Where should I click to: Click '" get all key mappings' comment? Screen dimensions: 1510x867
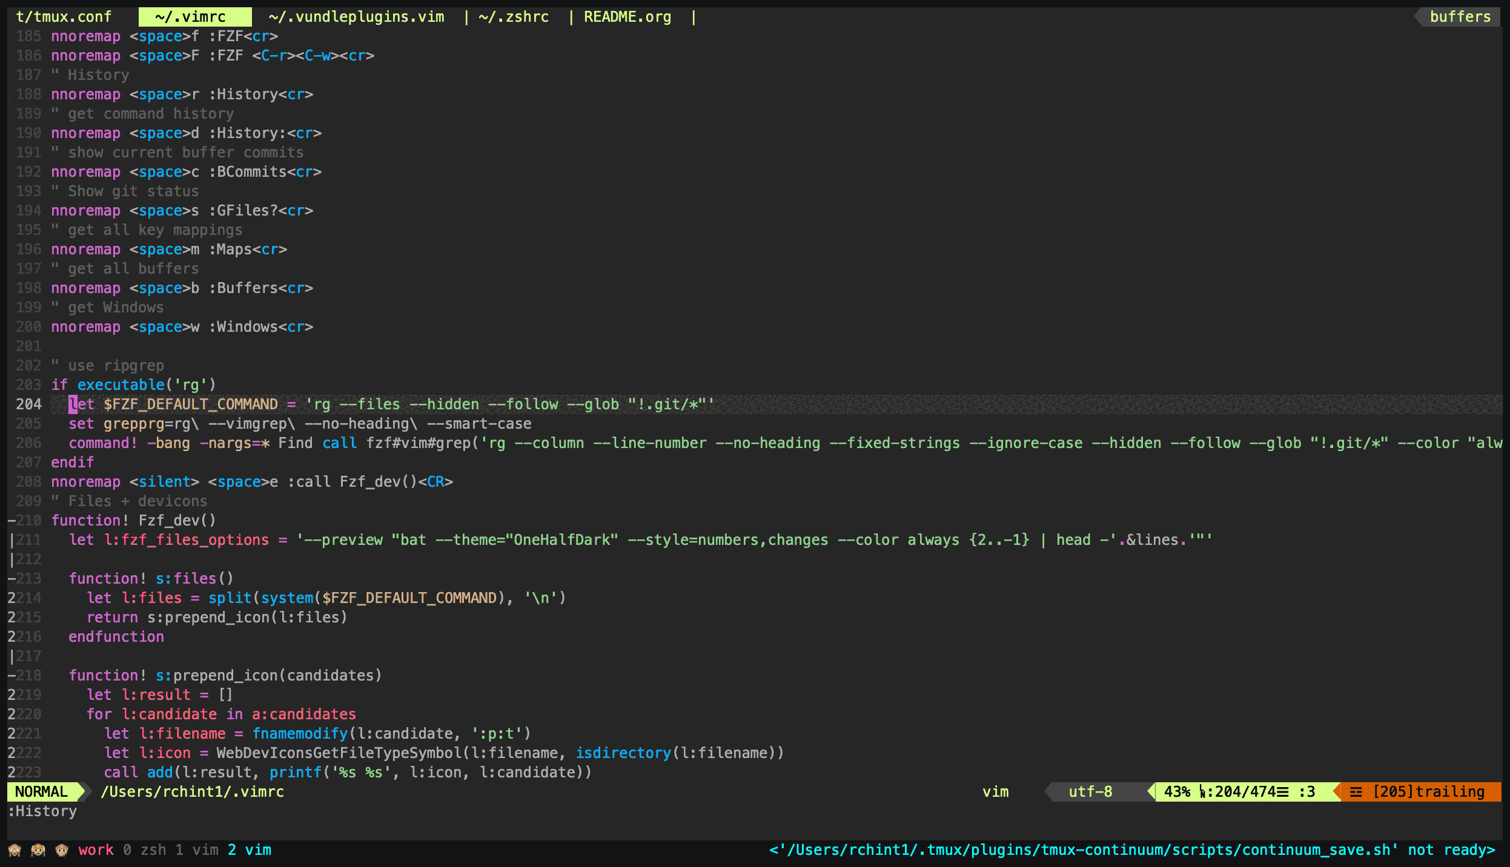pyautogui.click(x=147, y=230)
